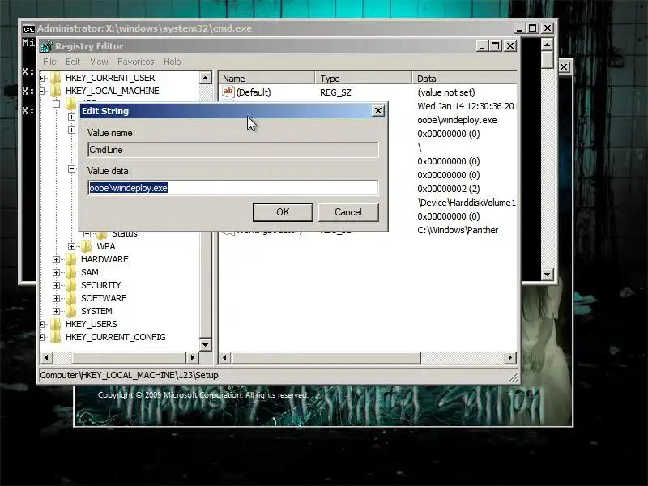Click the WPA folder icon
This screenshot has height=486, width=648.
[x=87, y=246]
